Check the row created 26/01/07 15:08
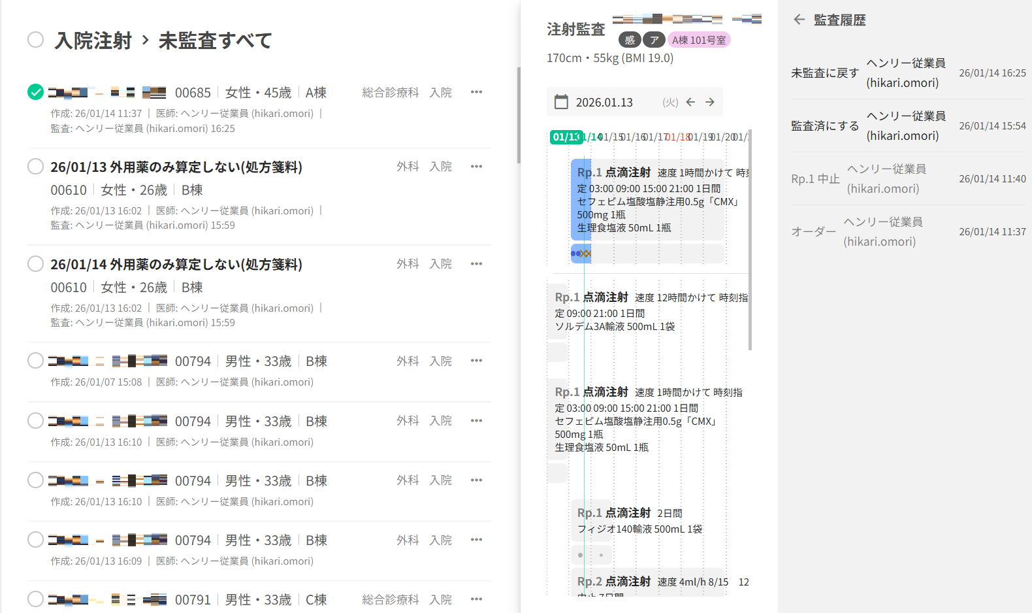1032x613 pixels. 36,361
